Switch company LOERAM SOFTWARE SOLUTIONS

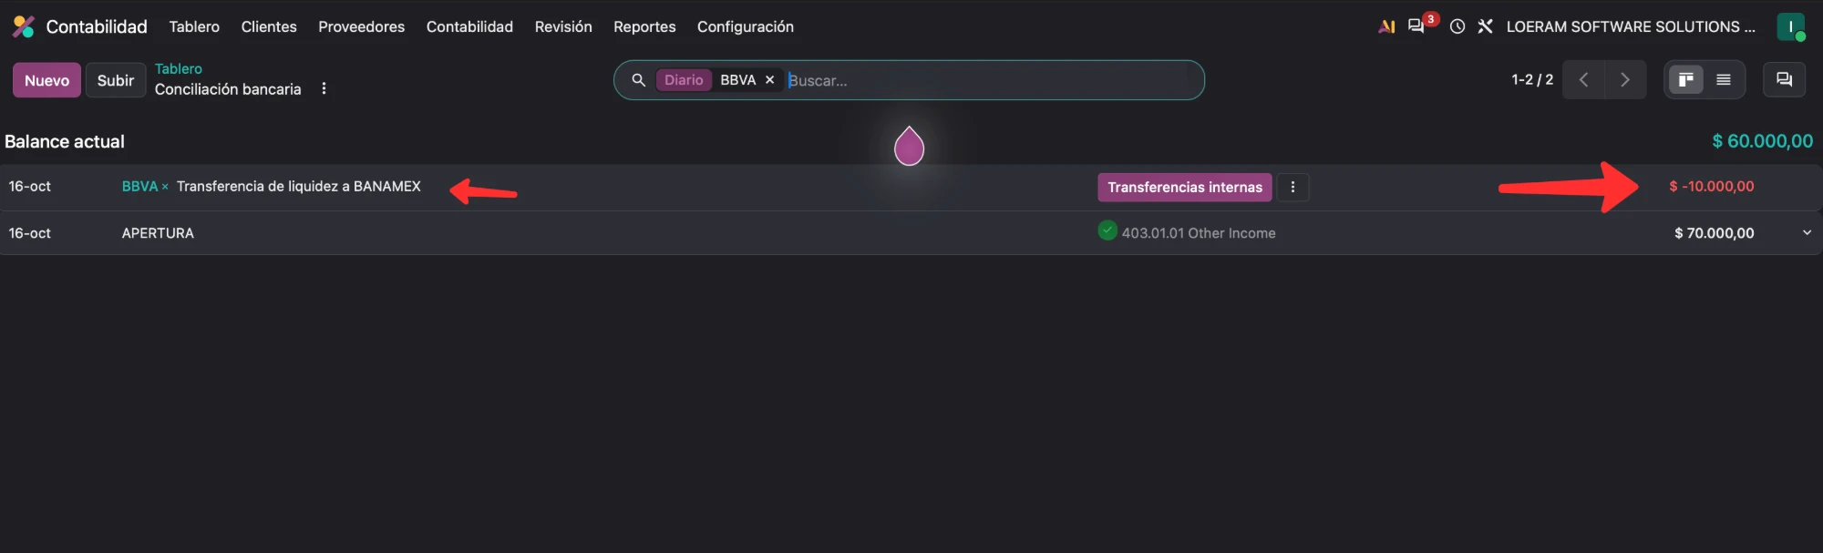coord(1631,27)
